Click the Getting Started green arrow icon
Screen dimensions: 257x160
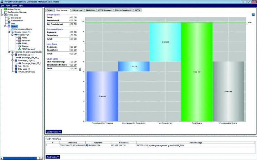(5, 9)
